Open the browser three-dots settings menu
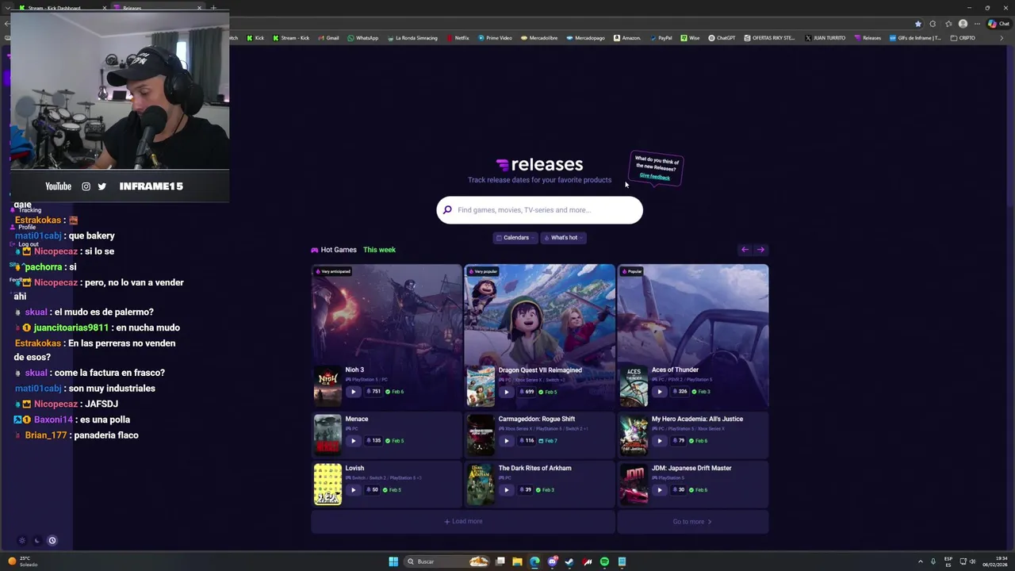The image size is (1015, 571). coord(977,24)
